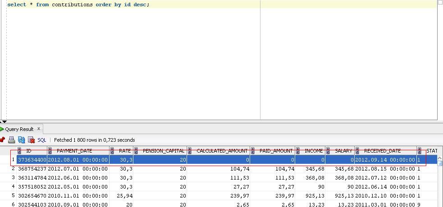
Task: Click the PAYMENT_DATE column header
Action: click(78, 151)
